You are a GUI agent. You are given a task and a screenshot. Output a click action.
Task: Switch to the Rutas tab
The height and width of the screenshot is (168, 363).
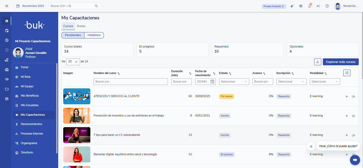81,26
